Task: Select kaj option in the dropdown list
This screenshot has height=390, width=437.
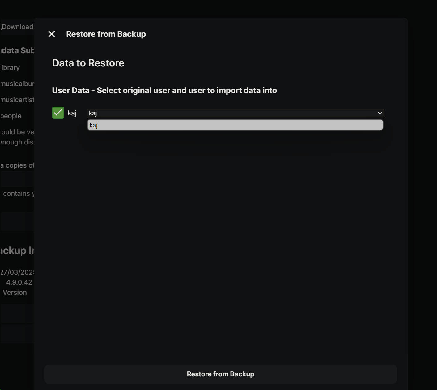Action: pyautogui.click(x=235, y=125)
